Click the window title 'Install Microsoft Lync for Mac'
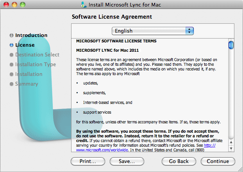This screenshot has height=172, width=243. coord(125,5)
